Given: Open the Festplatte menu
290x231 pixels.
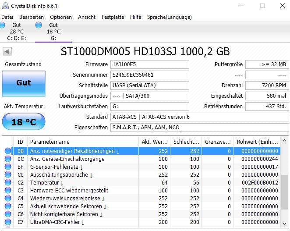Looking at the screenshot, I should 113,17.
